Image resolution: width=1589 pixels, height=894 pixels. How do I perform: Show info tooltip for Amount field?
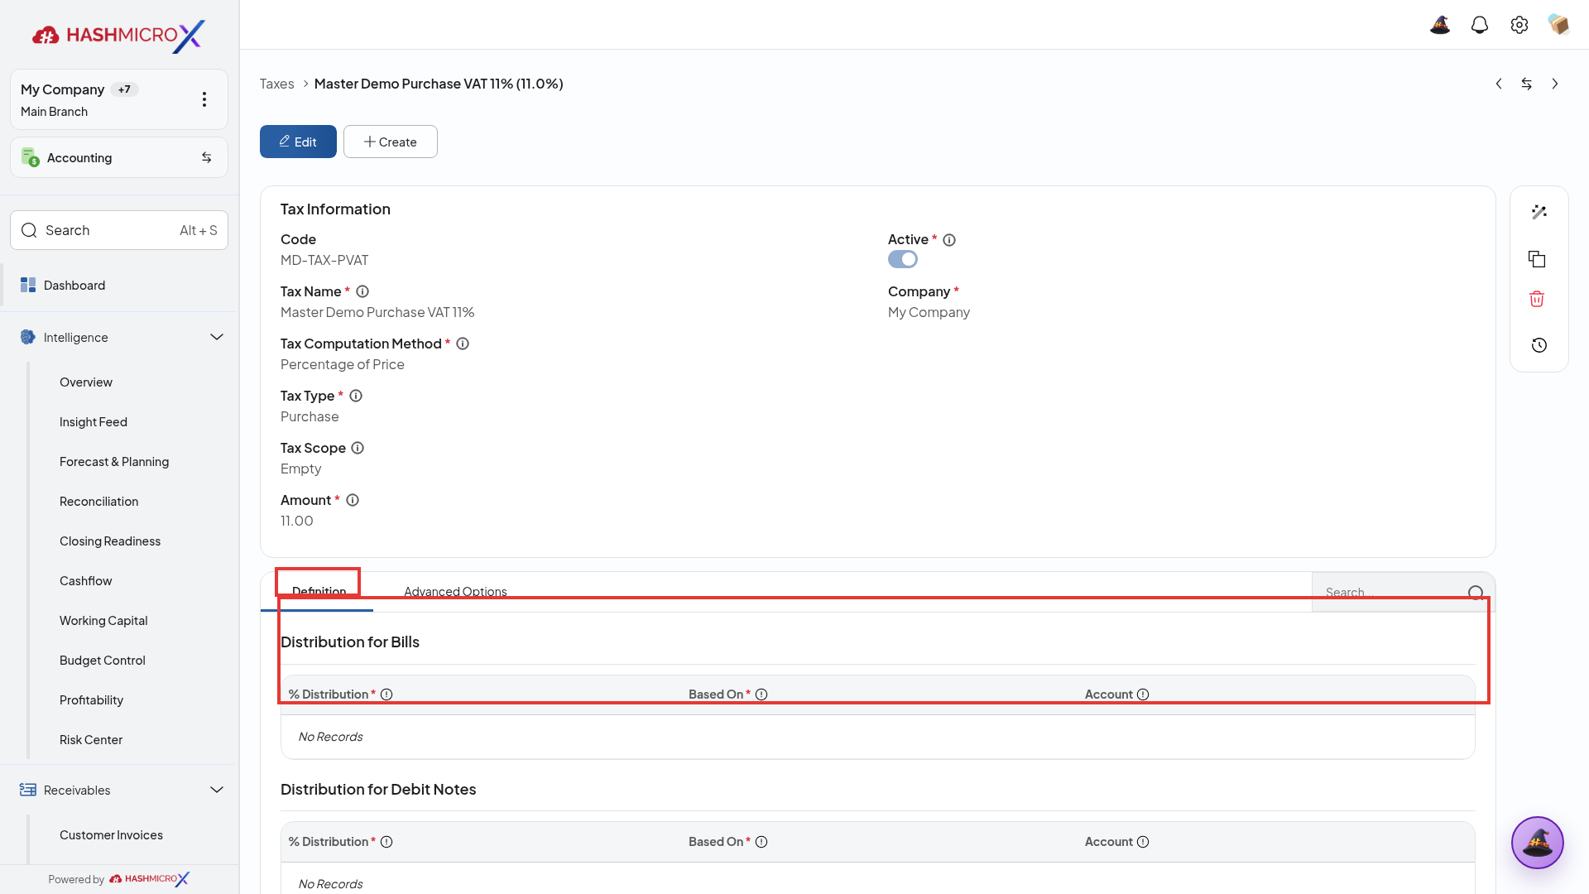click(353, 500)
